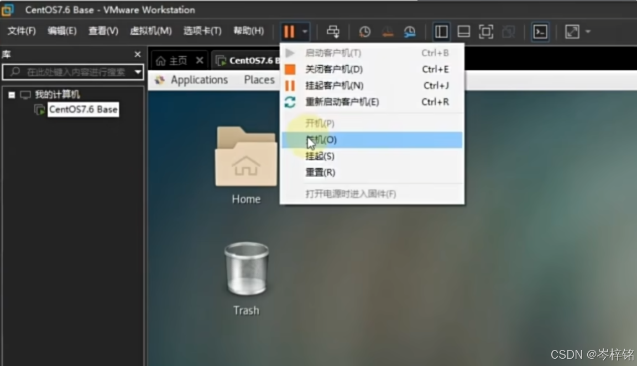The image size is (637, 366).
Task: Select 挂起(S) in the power menu
Action: coord(372,156)
